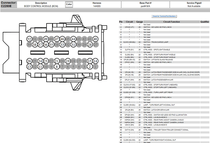Select pin 19 in connector diagram
The height and width of the screenshot is (143, 210).
click(68, 61)
